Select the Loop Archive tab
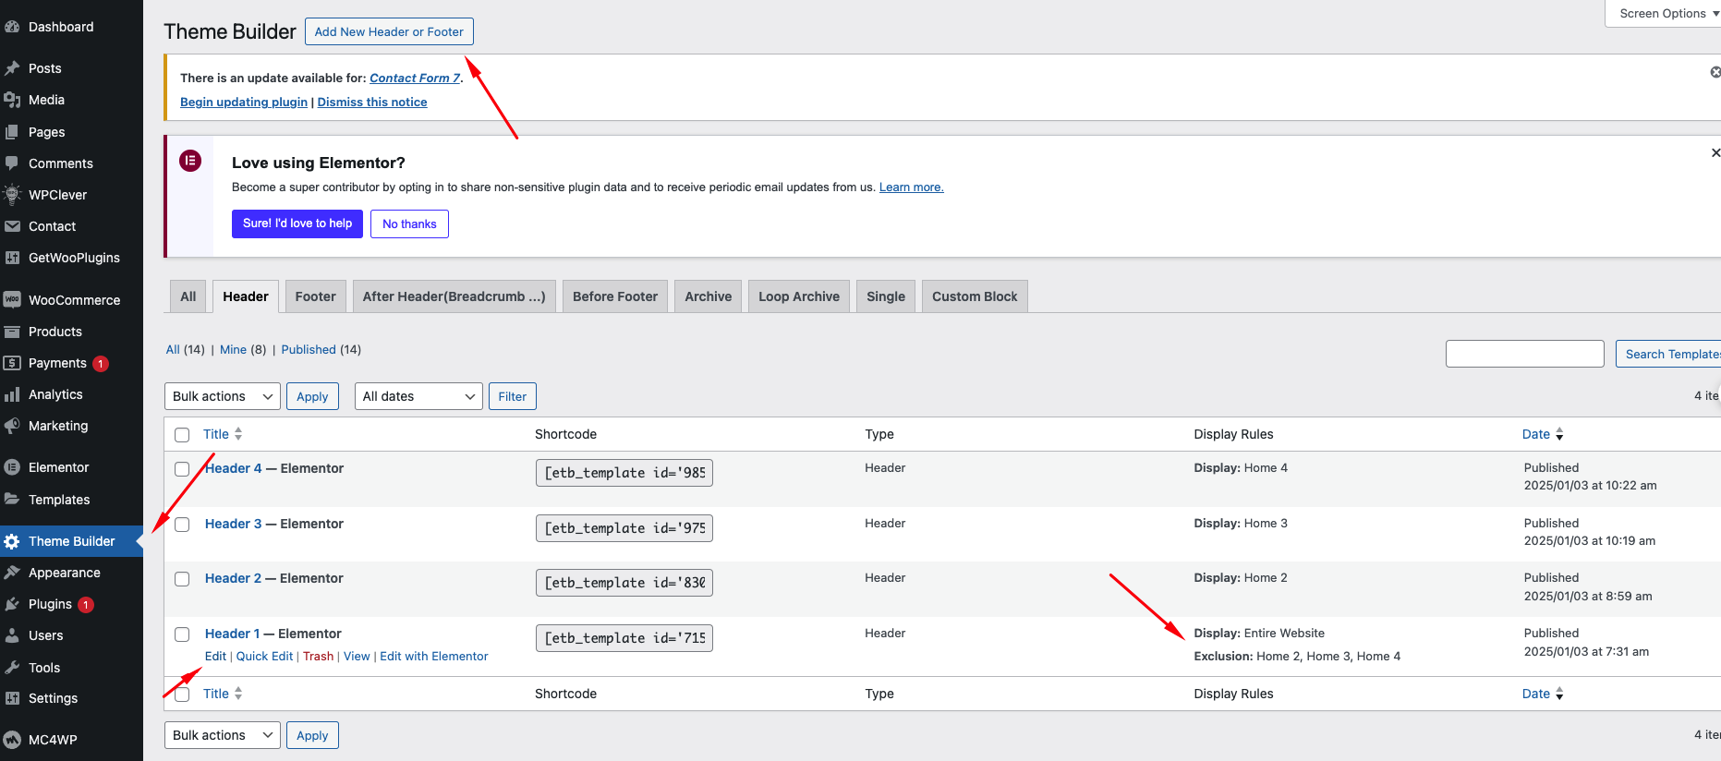Screen dimensions: 1721x761 [x=798, y=296]
